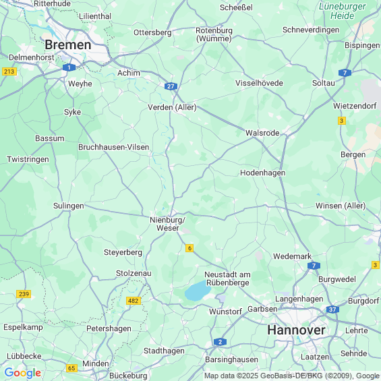Viewport: 381px width, 381px height.
Task: Click the yellow 213 road shield
Action: point(9,71)
